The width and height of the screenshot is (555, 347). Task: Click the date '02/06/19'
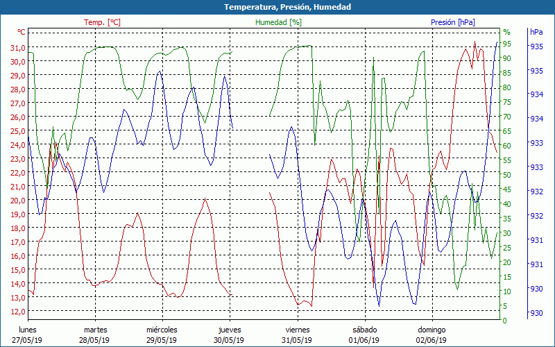click(431, 340)
